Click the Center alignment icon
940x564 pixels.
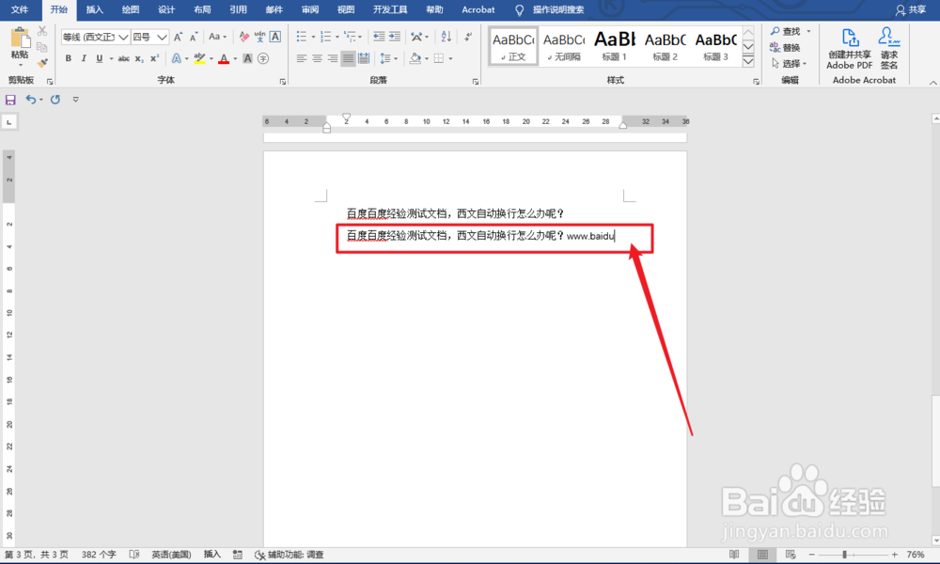(x=317, y=58)
